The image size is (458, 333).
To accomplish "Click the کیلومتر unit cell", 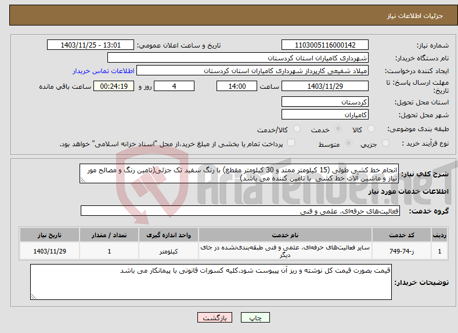I will click(x=168, y=251).
